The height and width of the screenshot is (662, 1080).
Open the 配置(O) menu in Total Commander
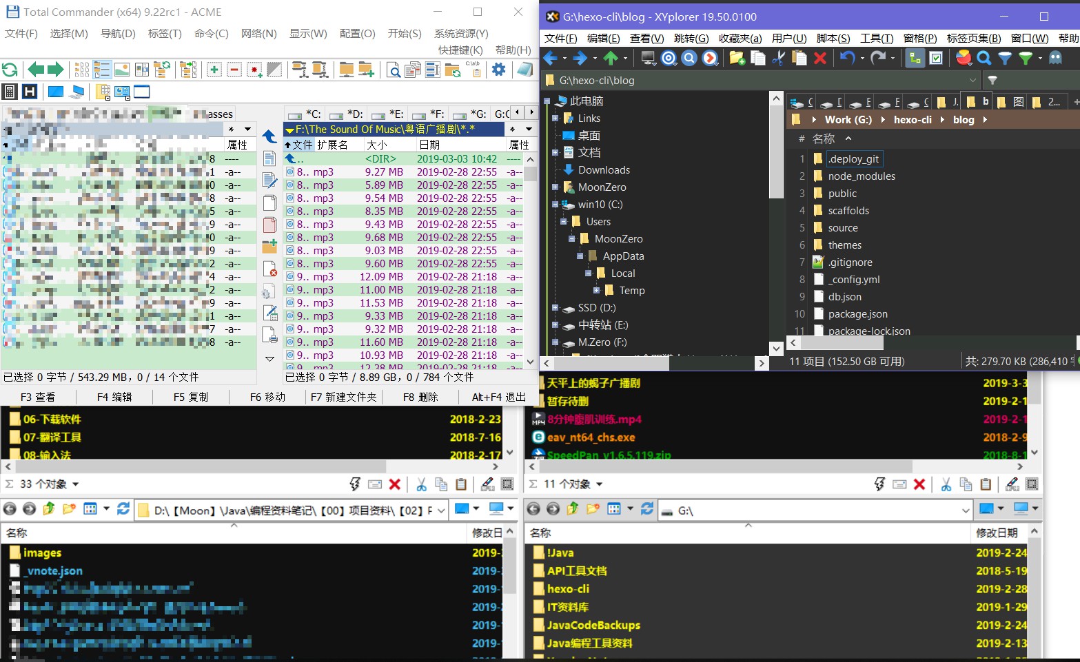357,33
